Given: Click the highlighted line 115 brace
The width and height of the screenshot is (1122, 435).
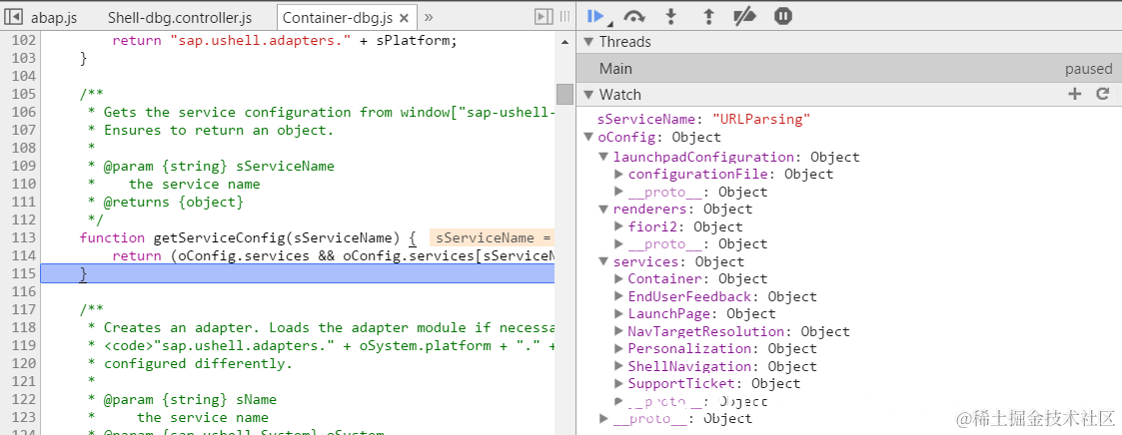Looking at the screenshot, I should (x=83, y=273).
